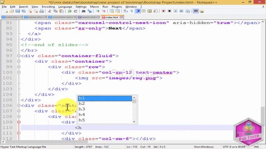
Task: Toggle show all characters pilcrow button
Action: click(131, 11)
